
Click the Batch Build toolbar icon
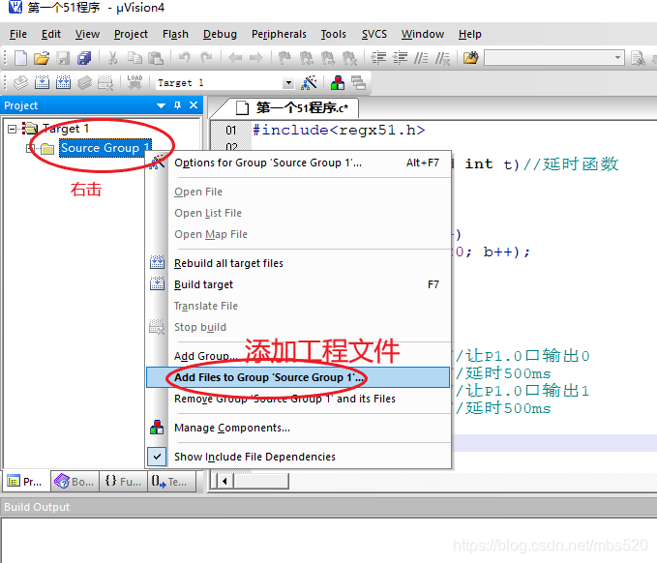click(x=84, y=82)
